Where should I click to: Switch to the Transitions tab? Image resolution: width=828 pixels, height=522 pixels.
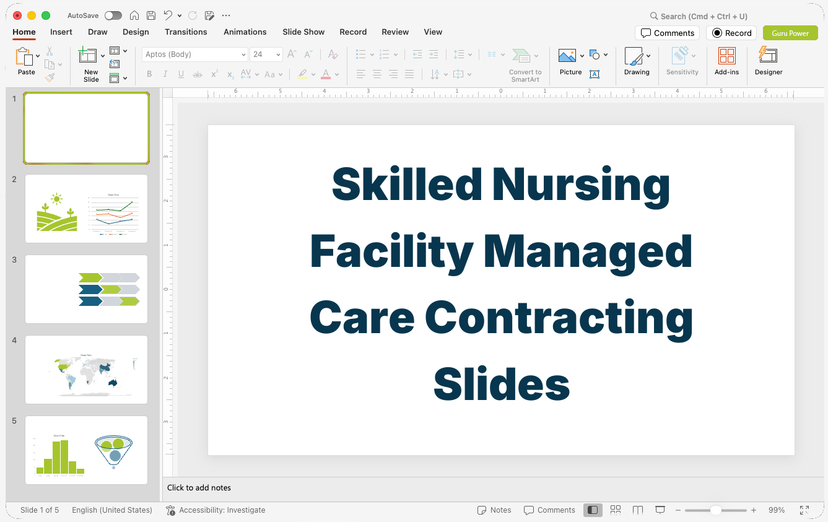186,32
